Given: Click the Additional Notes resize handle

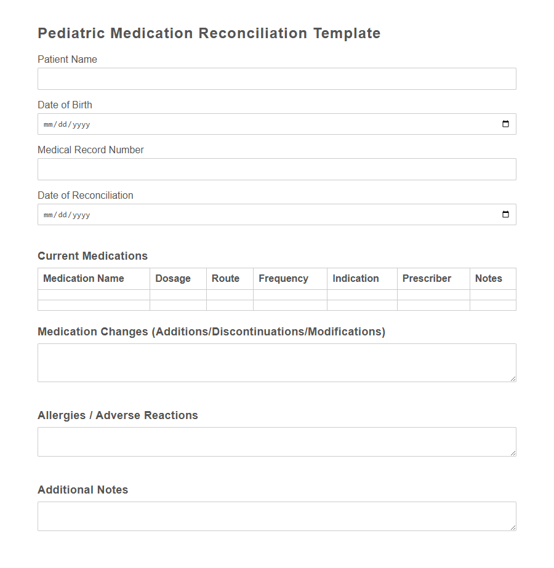Looking at the screenshot, I should coord(513,528).
